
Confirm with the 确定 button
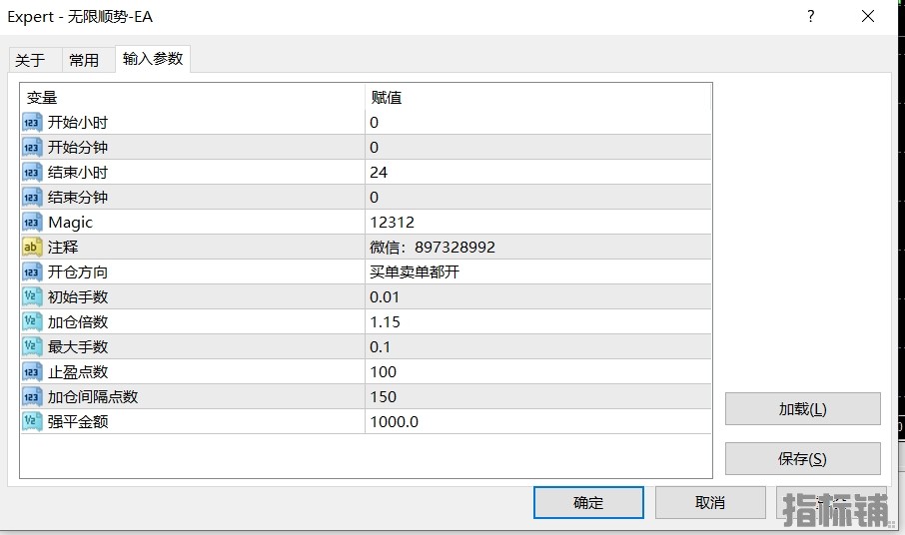click(x=588, y=503)
